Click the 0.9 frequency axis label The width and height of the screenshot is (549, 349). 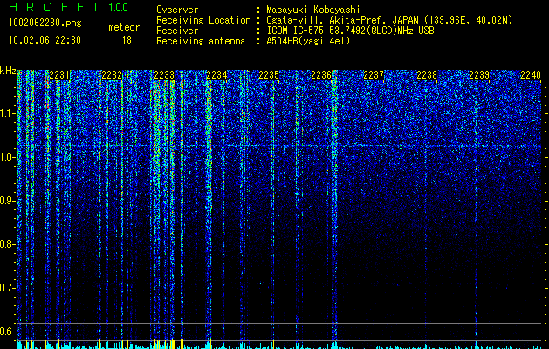(x=6, y=201)
